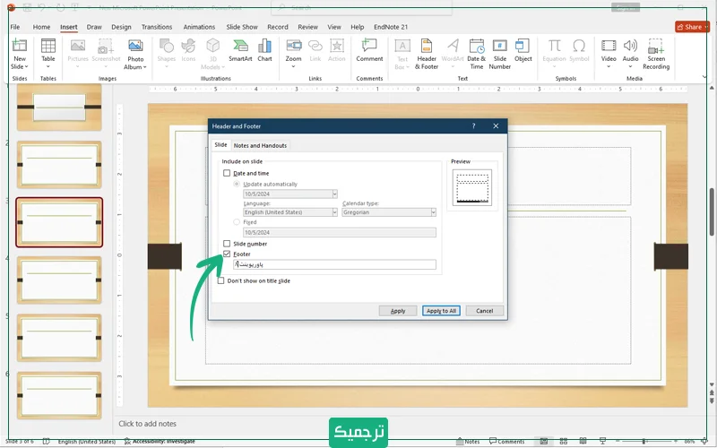Image resolution: width=717 pixels, height=448 pixels.
Task: Click the Chart icon
Action: (264, 46)
